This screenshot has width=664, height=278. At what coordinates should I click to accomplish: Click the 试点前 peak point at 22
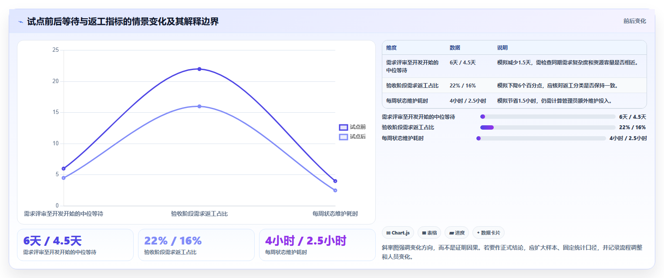(199, 69)
